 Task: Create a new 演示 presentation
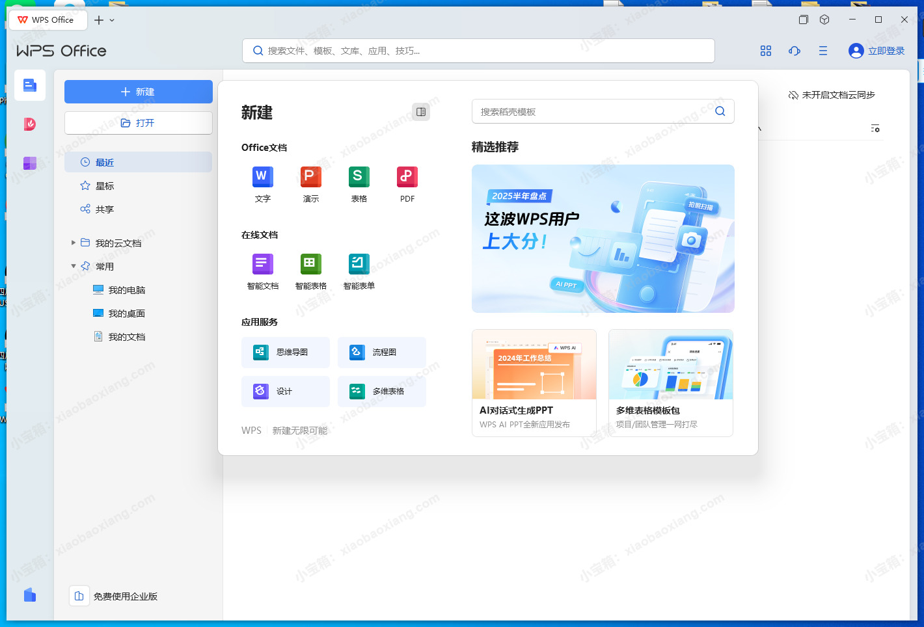coord(310,177)
